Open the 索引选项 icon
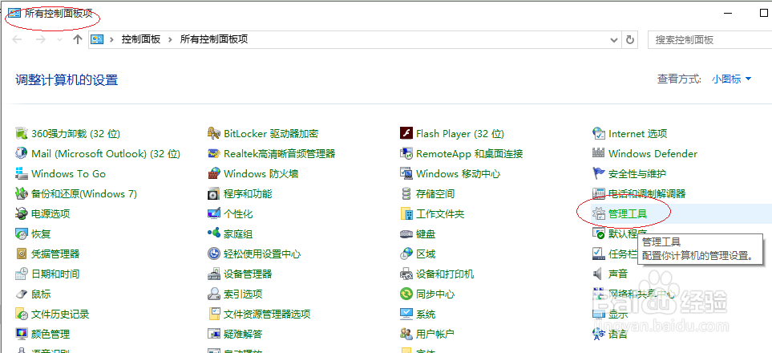 [213, 294]
